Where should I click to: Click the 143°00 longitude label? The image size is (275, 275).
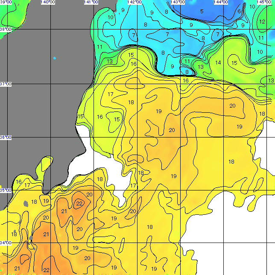177,2
